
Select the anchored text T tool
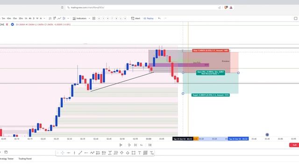click(151, 153)
